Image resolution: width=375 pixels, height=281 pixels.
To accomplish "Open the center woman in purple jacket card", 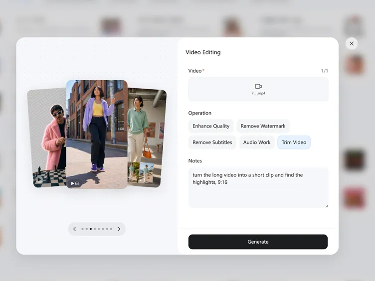I will coord(97,135).
